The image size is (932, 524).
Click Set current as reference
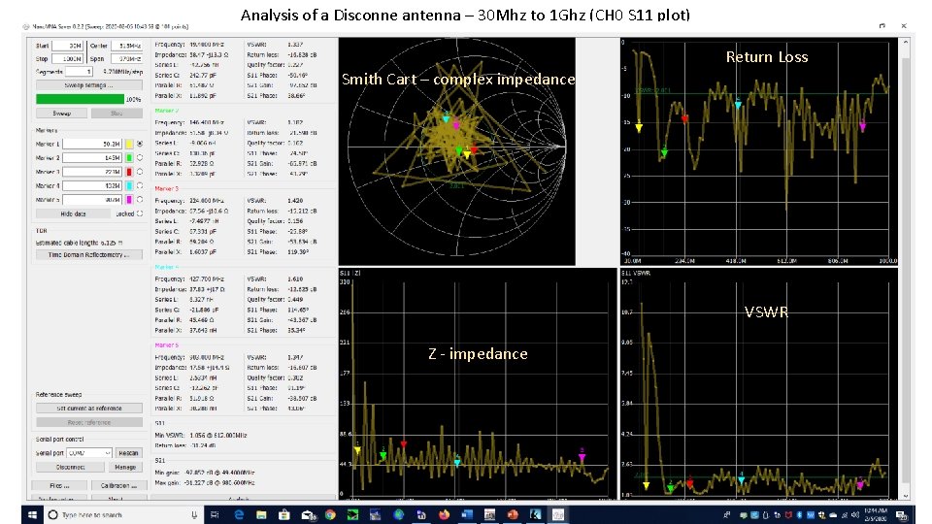(x=89, y=409)
